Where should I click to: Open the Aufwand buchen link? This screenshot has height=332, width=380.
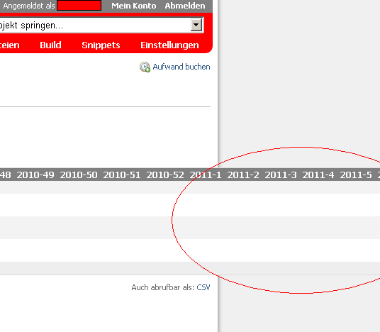pyautogui.click(x=181, y=67)
